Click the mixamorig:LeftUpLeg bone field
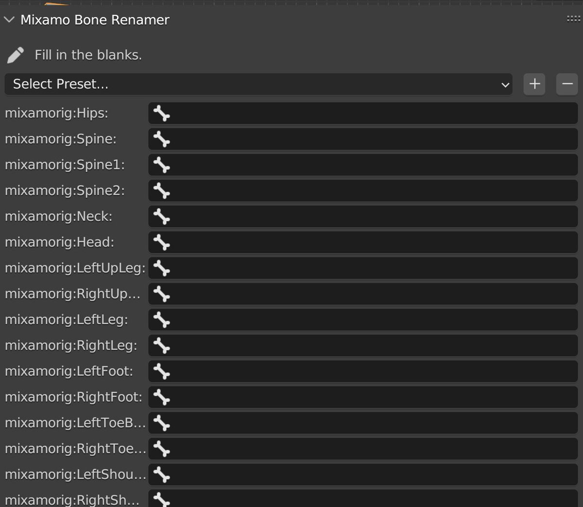 pos(363,268)
